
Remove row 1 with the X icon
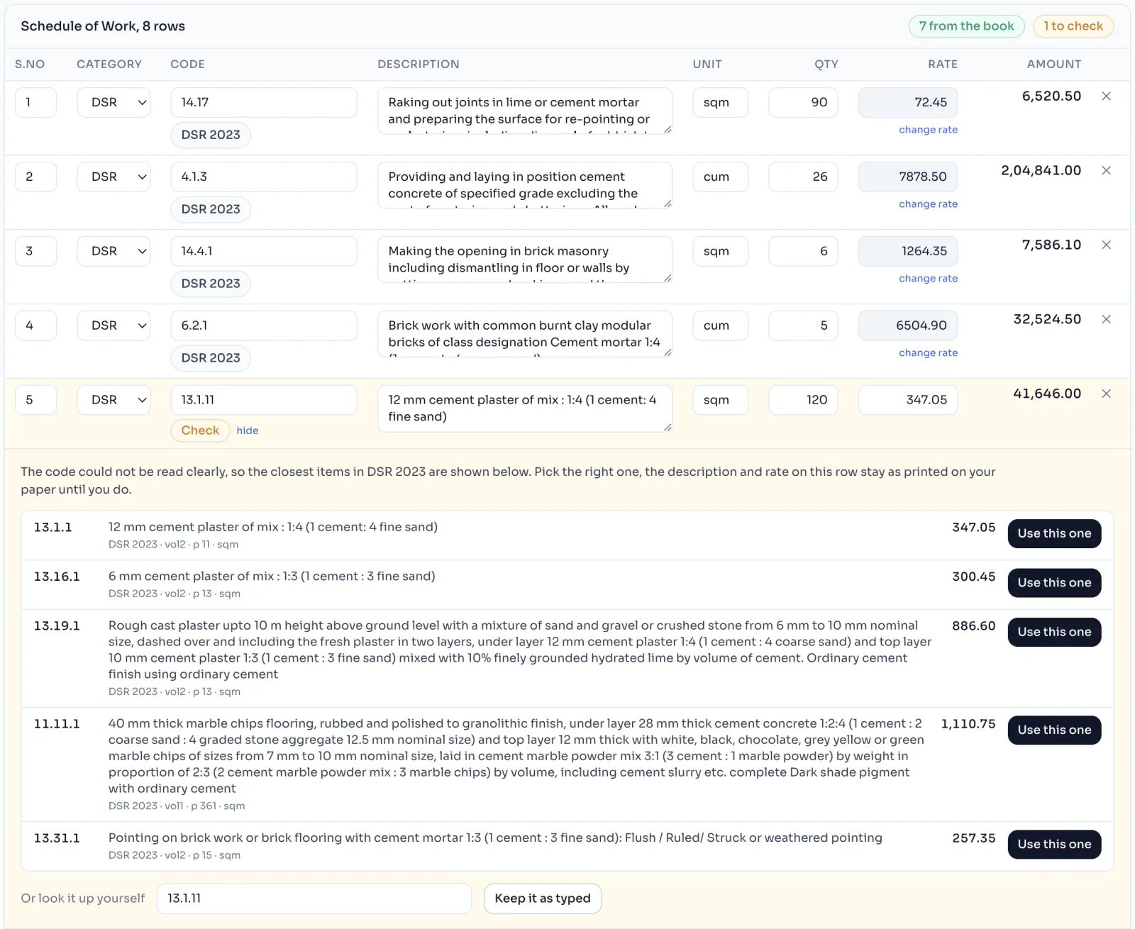pos(1106,96)
